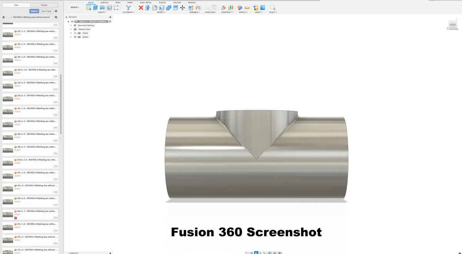Open the People tab in data panel
462x254 pixels.
(x=44, y=5)
